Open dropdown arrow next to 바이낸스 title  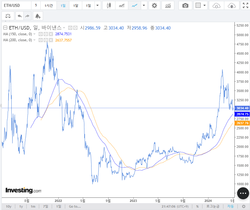(x=64, y=28)
